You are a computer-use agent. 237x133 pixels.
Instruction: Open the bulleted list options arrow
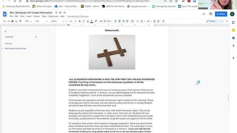(x=145, y=21)
